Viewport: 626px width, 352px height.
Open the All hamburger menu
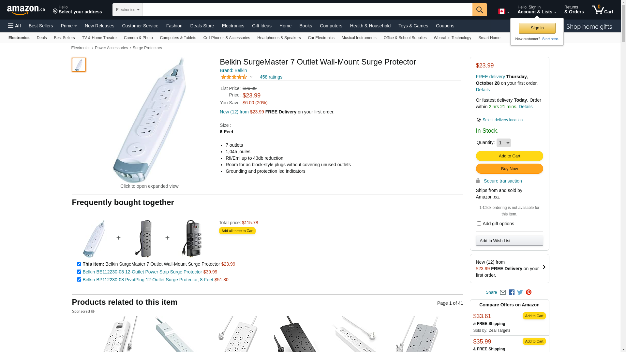(14, 26)
